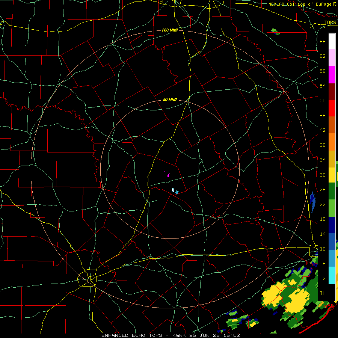Click the blue echo along the east edge
Screen dimensions: 338x338
pos(312,202)
